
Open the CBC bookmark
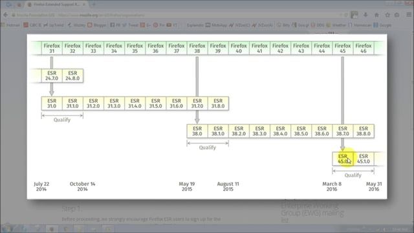pyautogui.click(x=32, y=25)
